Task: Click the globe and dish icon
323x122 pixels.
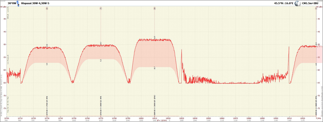Action: [x=298, y=4]
